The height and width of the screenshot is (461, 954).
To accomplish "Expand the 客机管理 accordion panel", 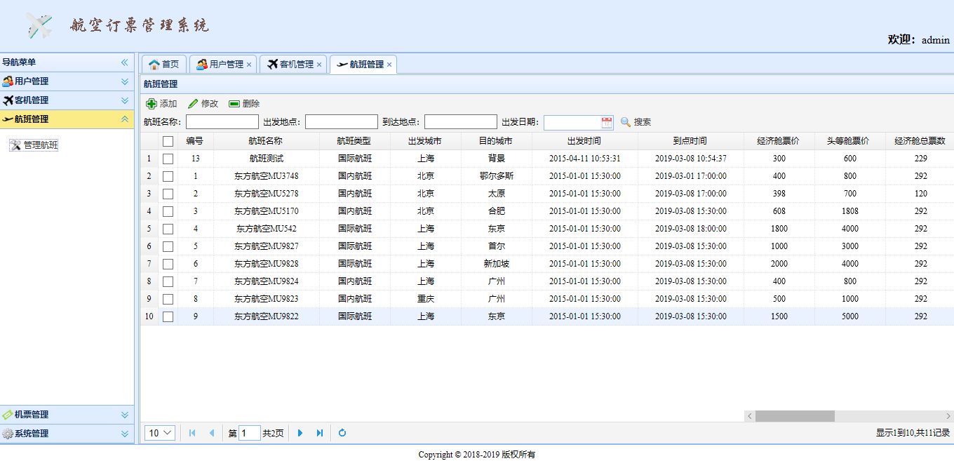I will click(x=125, y=100).
